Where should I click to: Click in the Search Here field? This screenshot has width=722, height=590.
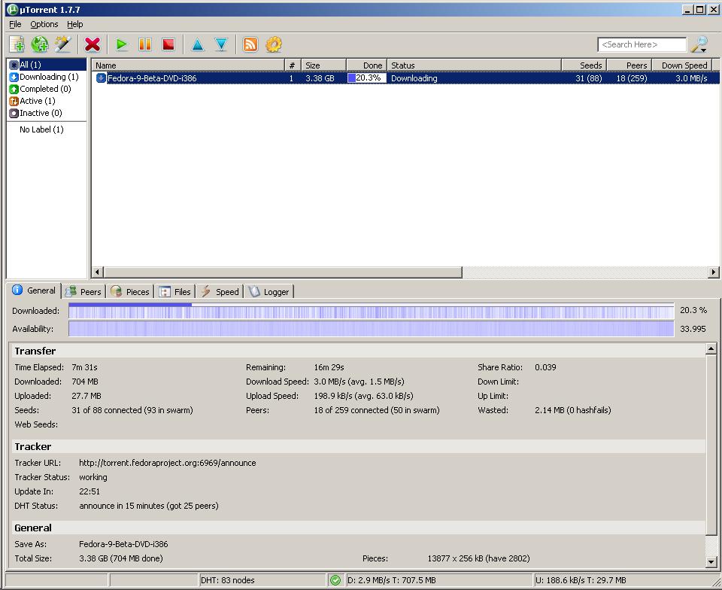pyautogui.click(x=642, y=44)
